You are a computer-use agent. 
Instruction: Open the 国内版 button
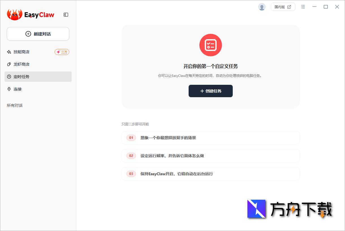click(x=283, y=6)
